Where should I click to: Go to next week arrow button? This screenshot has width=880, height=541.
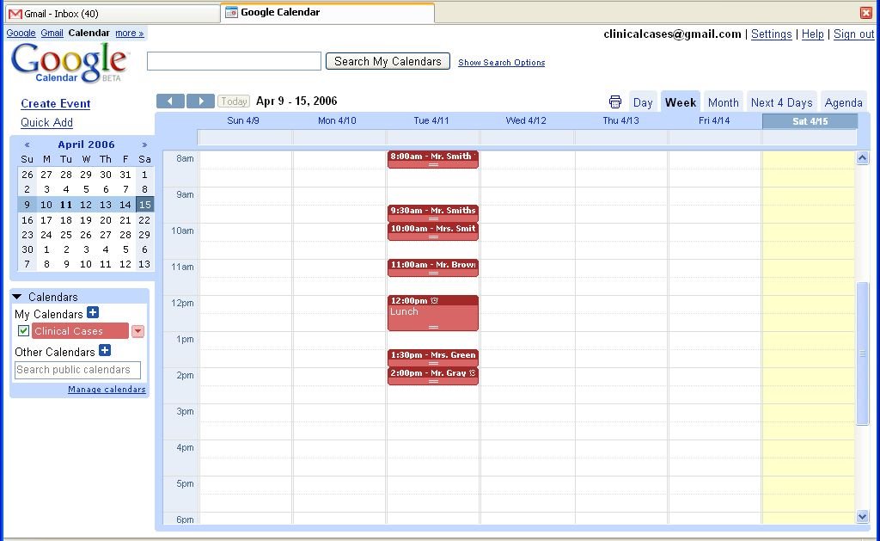pos(200,101)
